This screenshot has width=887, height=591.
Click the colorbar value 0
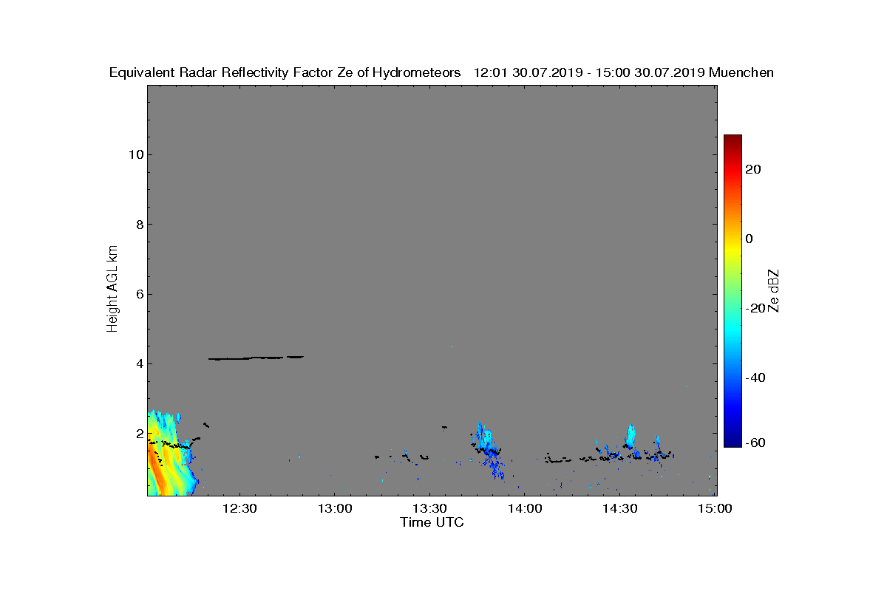(750, 239)
